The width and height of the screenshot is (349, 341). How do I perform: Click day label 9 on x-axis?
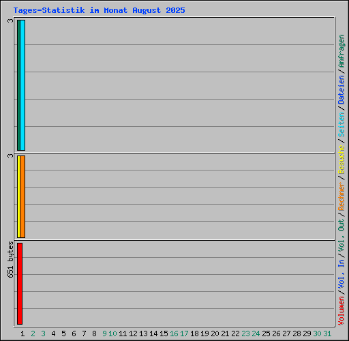pyautogui.click(x=104, y=333)
